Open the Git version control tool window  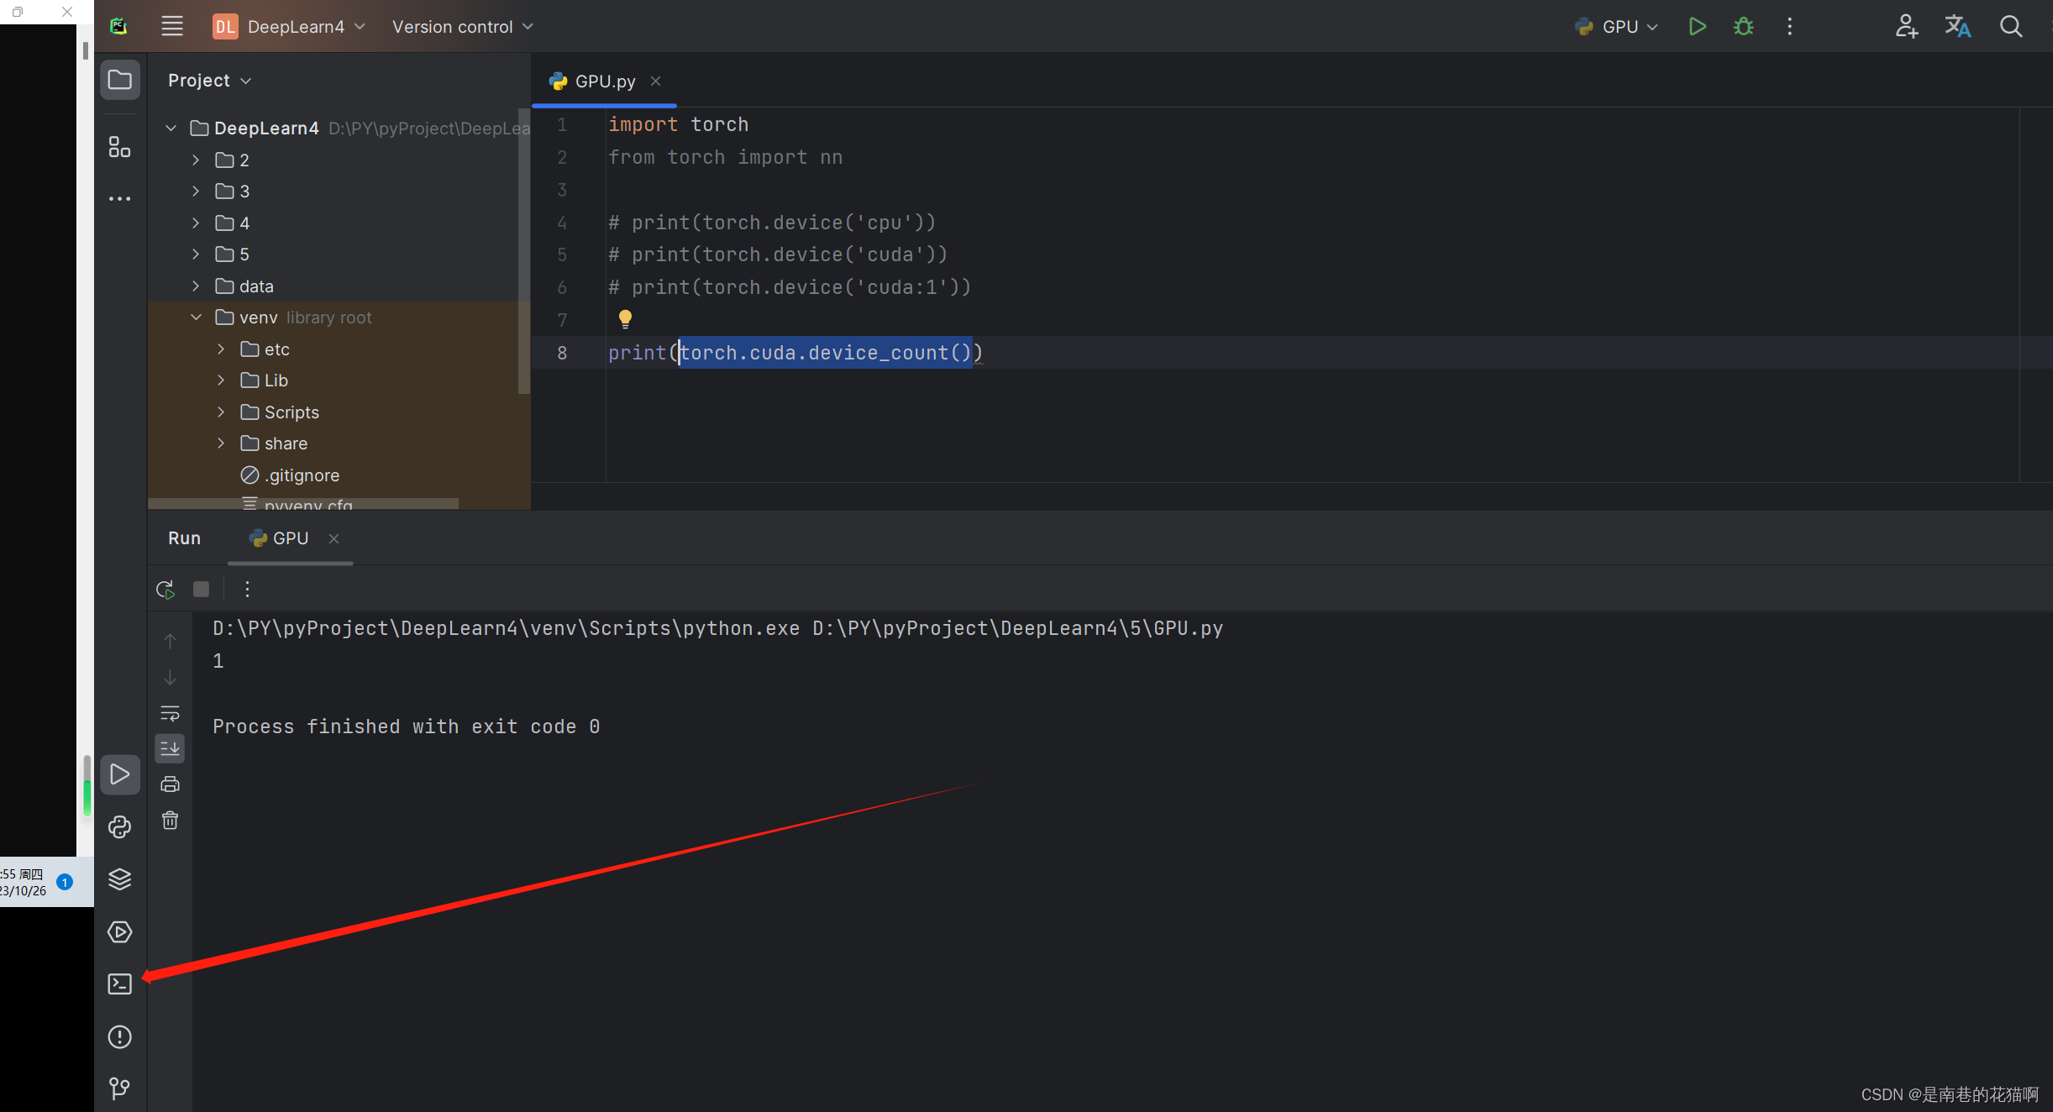click(120, 1089)
